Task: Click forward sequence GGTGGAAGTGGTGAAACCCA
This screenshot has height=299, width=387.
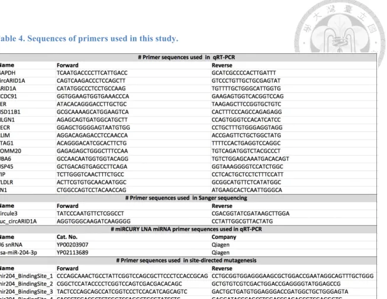Action: click(x=93, y=97)
